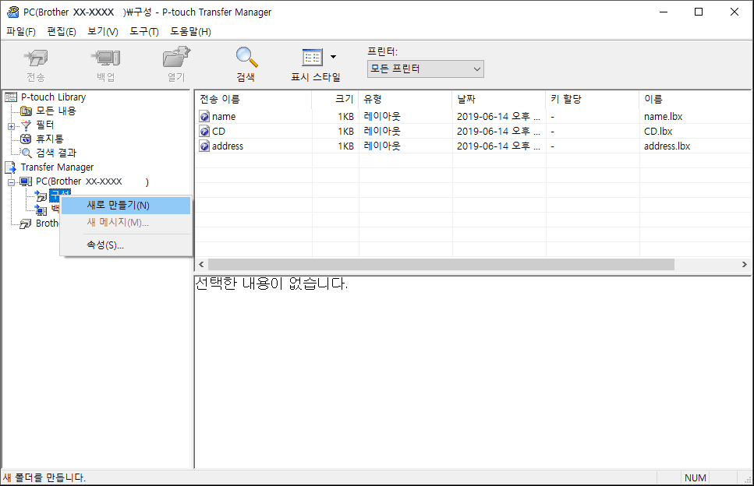Select the 'address' transfer entry
Viewport: 754px width, 486px height.
[x=228, y=146]
